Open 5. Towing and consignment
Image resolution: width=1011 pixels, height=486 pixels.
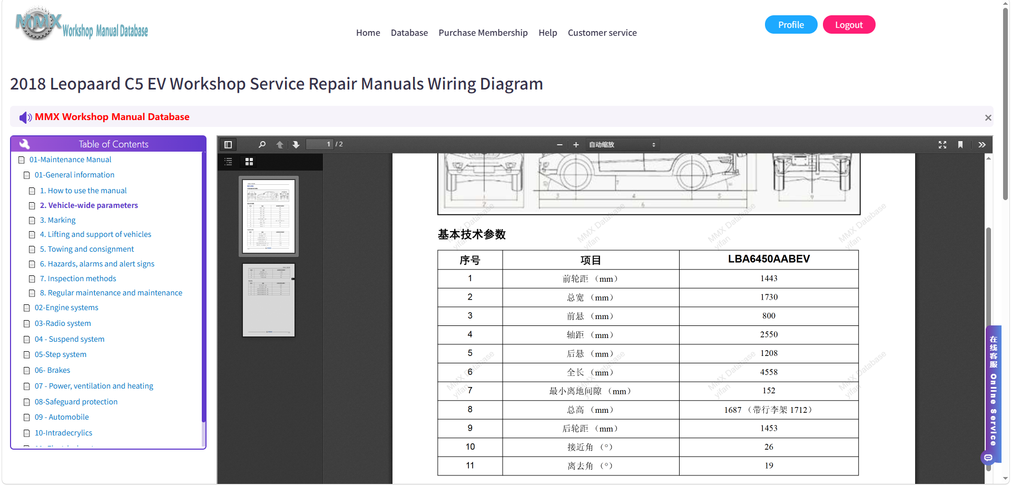point(87,249)
